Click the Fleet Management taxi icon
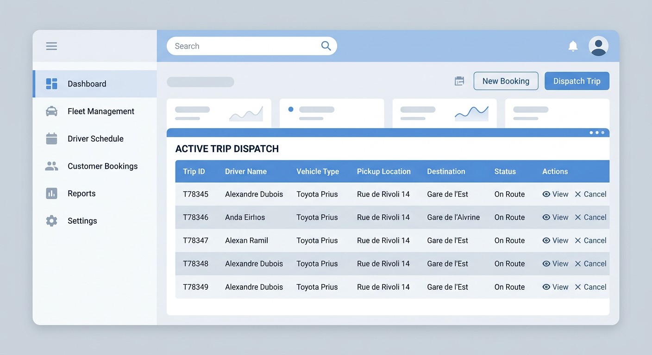The height and width of the screenshot is (355, 652). click(51, 111)
